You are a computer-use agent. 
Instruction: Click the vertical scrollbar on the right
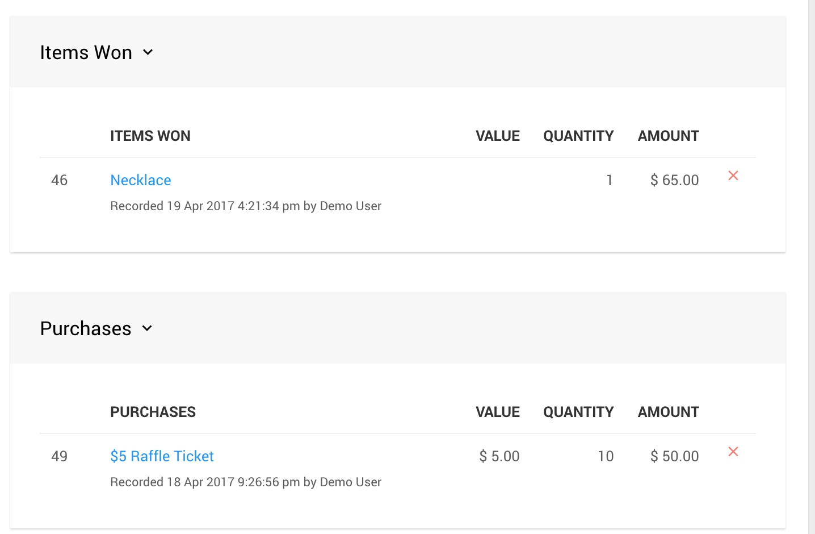(812, 267)
